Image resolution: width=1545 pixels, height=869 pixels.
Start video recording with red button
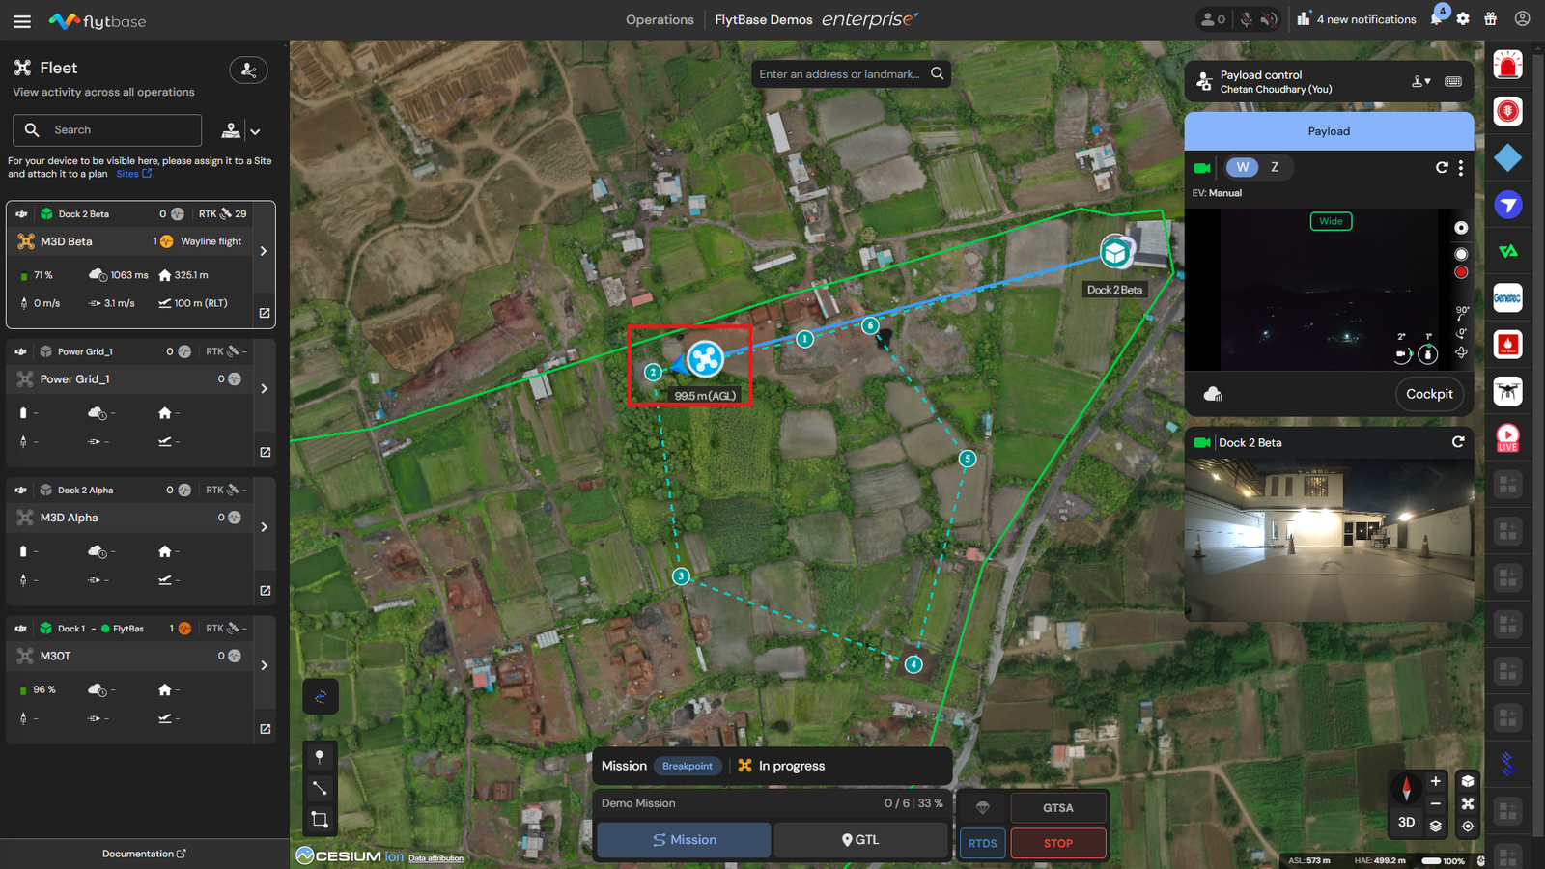pyautogui.click(x=1461, y=272)
